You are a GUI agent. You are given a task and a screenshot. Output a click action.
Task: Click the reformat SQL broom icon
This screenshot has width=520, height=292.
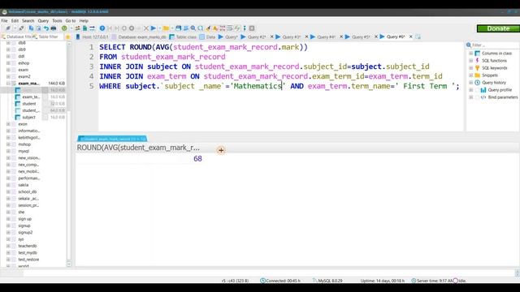click(208, 28)
